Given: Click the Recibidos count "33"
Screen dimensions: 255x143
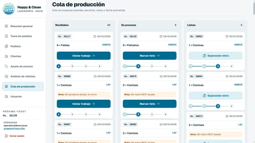Looking at the screenshot, I should click(x=109, y=25).
